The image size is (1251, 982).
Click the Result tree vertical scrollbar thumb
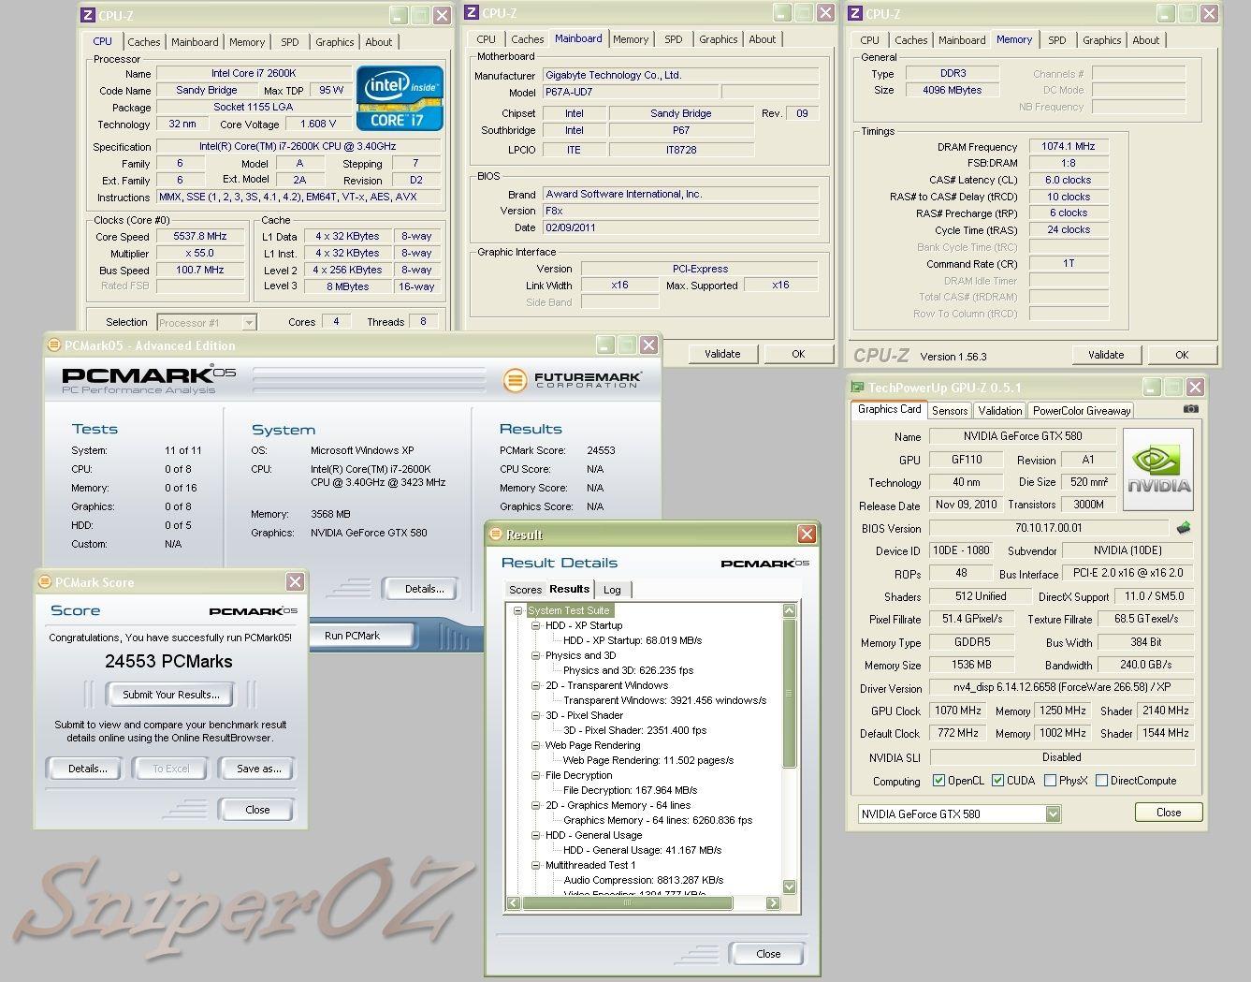[x=790, y=694]
